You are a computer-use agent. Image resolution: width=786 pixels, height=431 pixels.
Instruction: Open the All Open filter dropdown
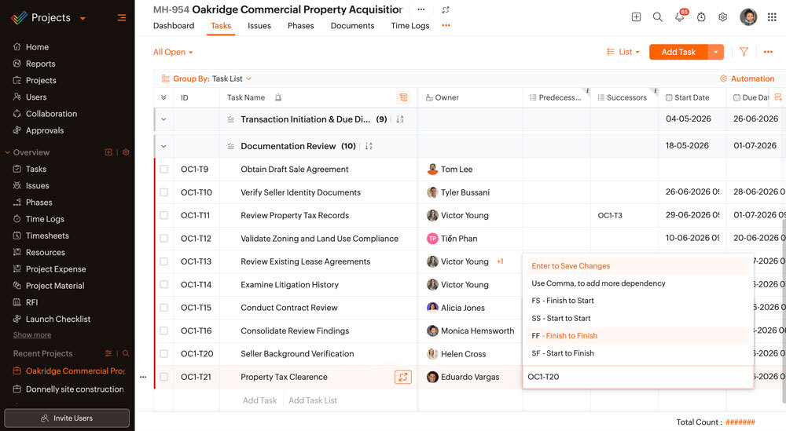pyautogui.click(x=173, y=52)
